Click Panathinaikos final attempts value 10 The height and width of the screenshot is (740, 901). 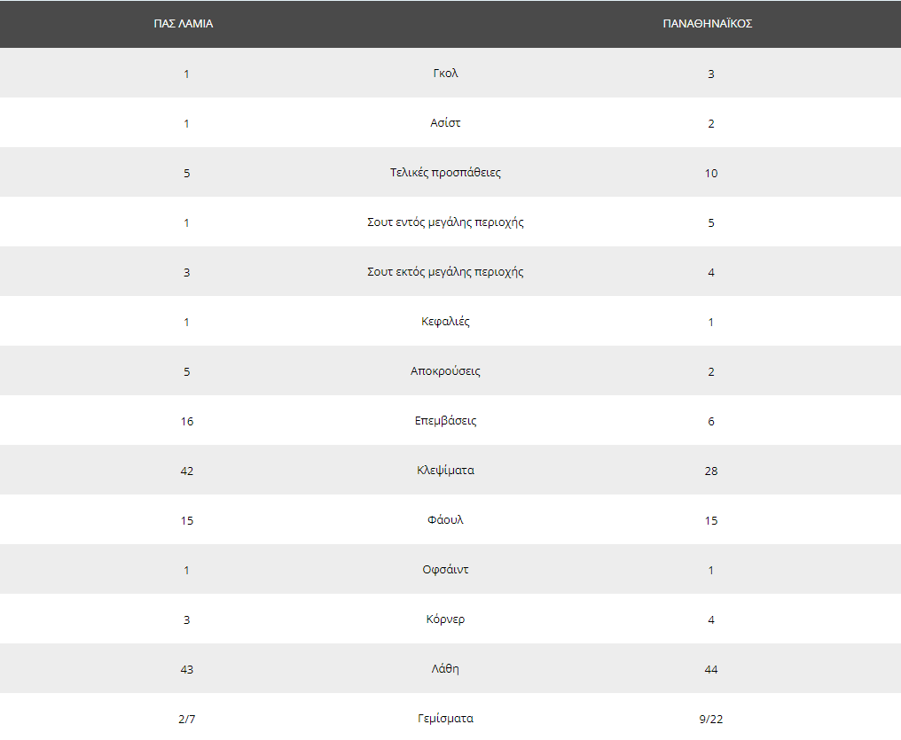711,174
